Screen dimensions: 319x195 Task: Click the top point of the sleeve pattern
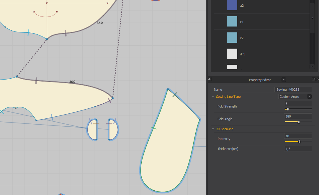[x=168, y=89]
